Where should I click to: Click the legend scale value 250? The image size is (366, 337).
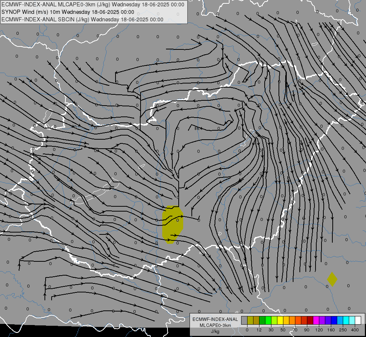click(x=343, y=330)
